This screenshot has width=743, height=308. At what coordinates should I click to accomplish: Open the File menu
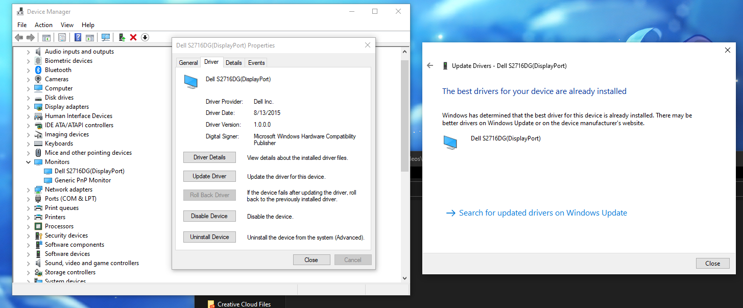[22, 25]
